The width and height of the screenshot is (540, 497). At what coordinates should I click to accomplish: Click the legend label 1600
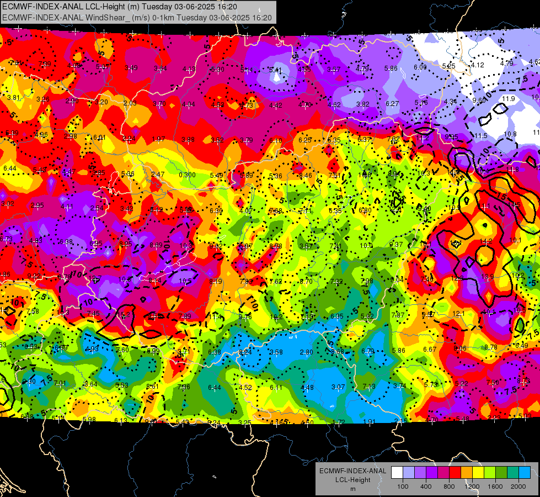click(495, 487)
